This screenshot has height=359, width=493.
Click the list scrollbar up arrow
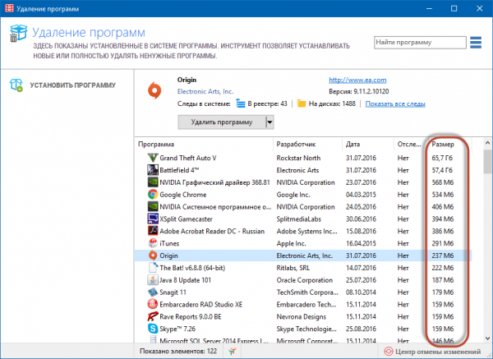[487, 143]
